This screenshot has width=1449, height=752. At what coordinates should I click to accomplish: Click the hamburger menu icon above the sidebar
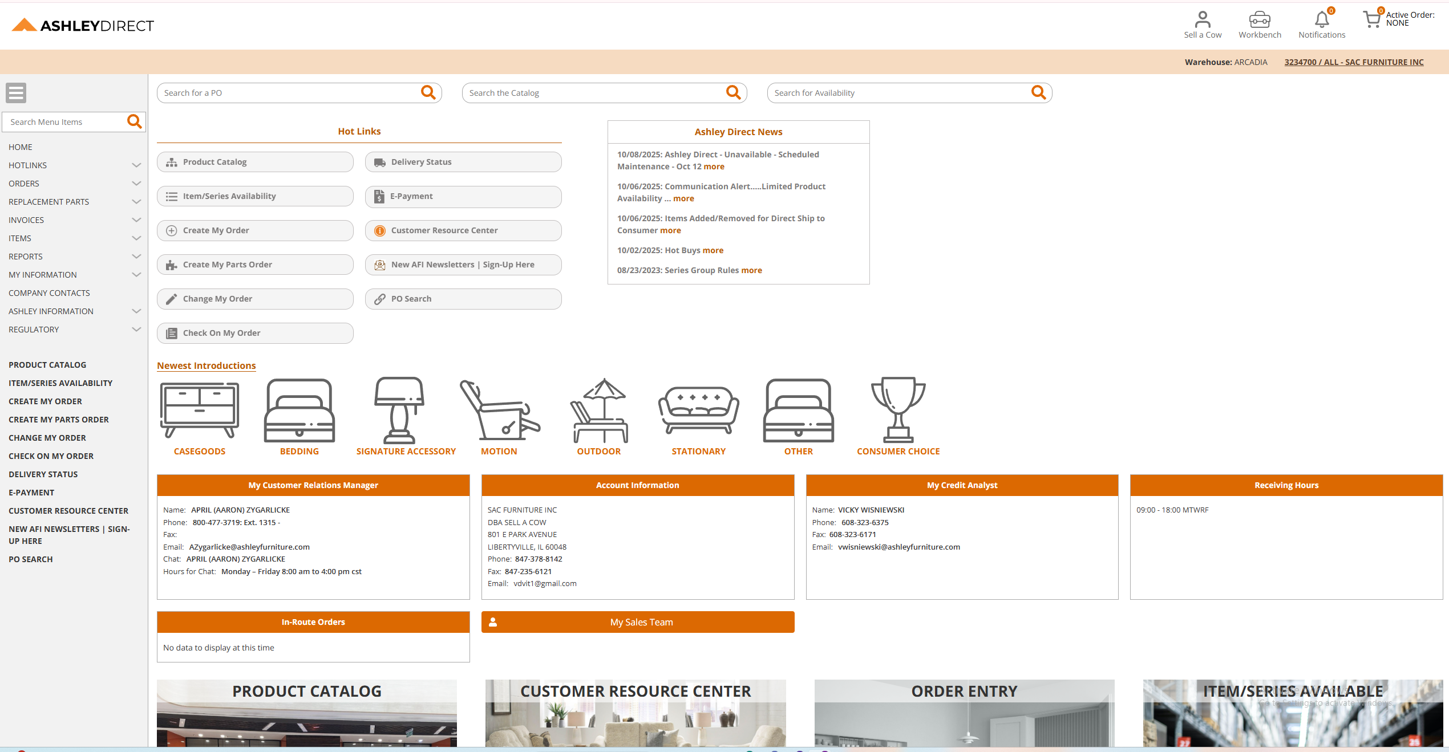[x=16, y=92]
